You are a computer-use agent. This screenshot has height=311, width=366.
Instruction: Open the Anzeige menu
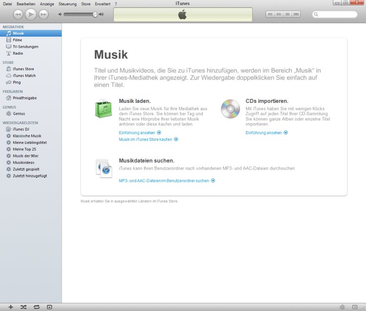coord(47,4)
